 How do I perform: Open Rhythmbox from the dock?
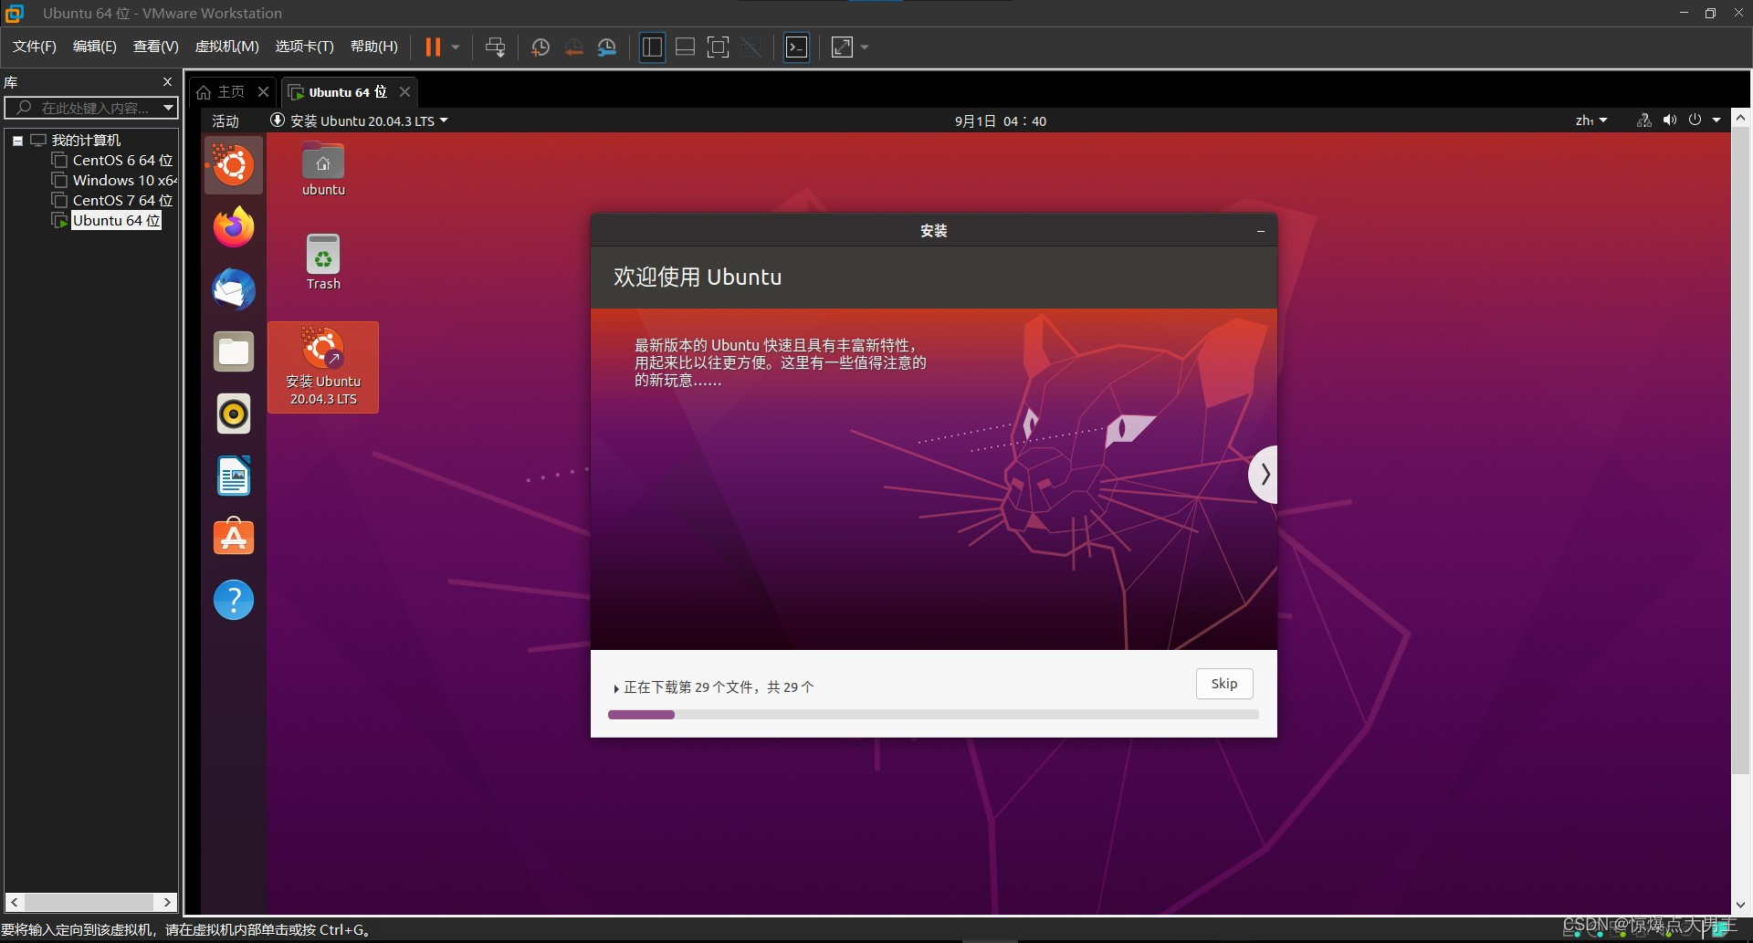pyautogui.click(x=234, y=414)
